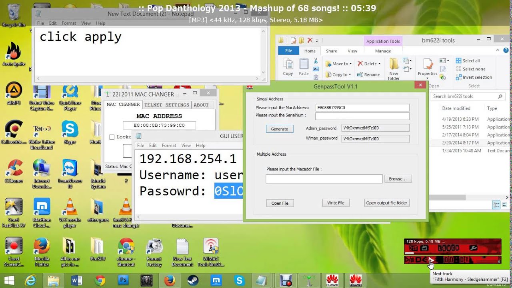The image size is (512, 288).
Task: Click the Mozilla Firefox desktop icon
Action: (x=42, y=252)
